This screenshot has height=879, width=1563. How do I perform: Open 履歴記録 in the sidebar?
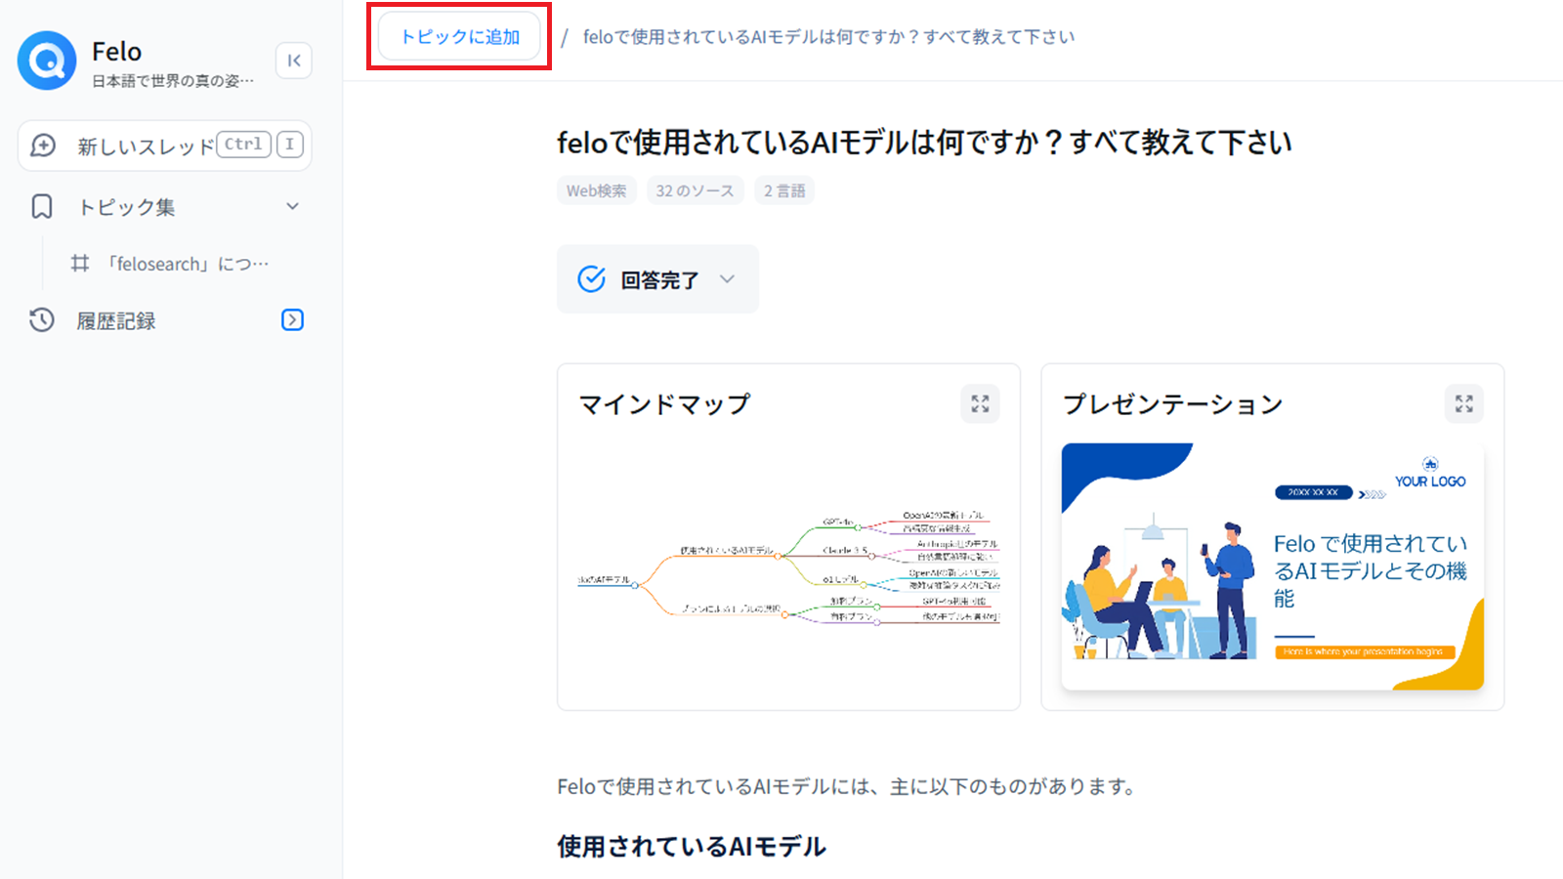pos(116,320)
